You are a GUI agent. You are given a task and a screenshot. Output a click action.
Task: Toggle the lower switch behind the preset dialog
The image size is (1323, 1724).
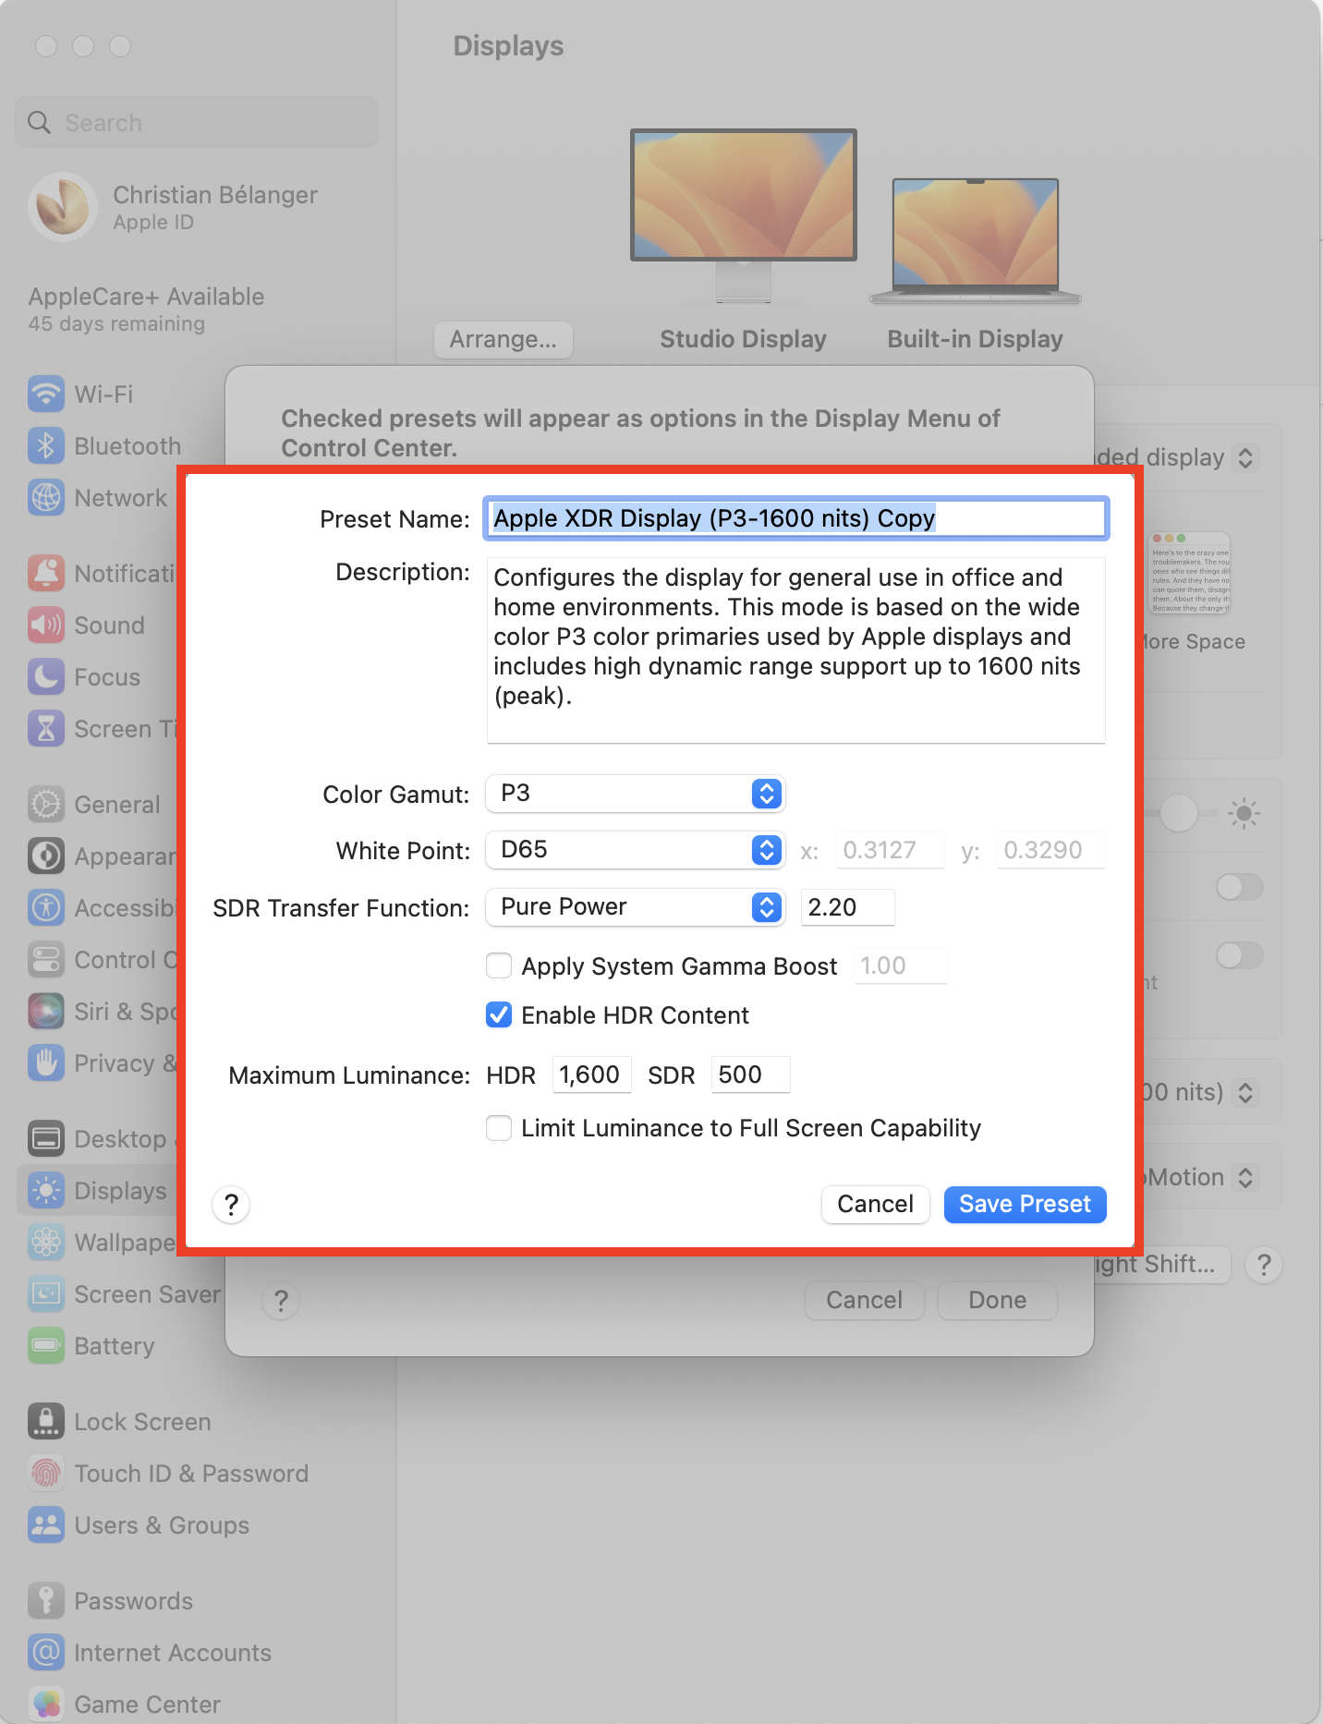[x=1240, y=954]
